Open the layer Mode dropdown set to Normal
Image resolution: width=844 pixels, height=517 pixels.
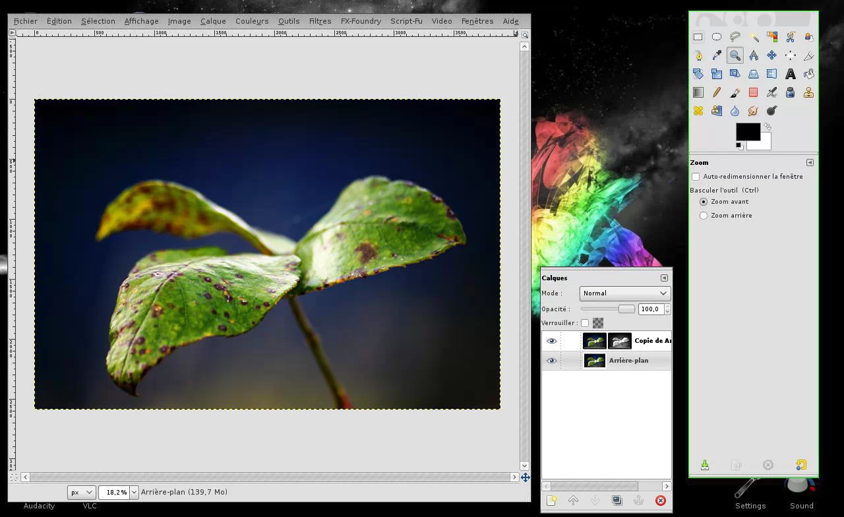624,293
